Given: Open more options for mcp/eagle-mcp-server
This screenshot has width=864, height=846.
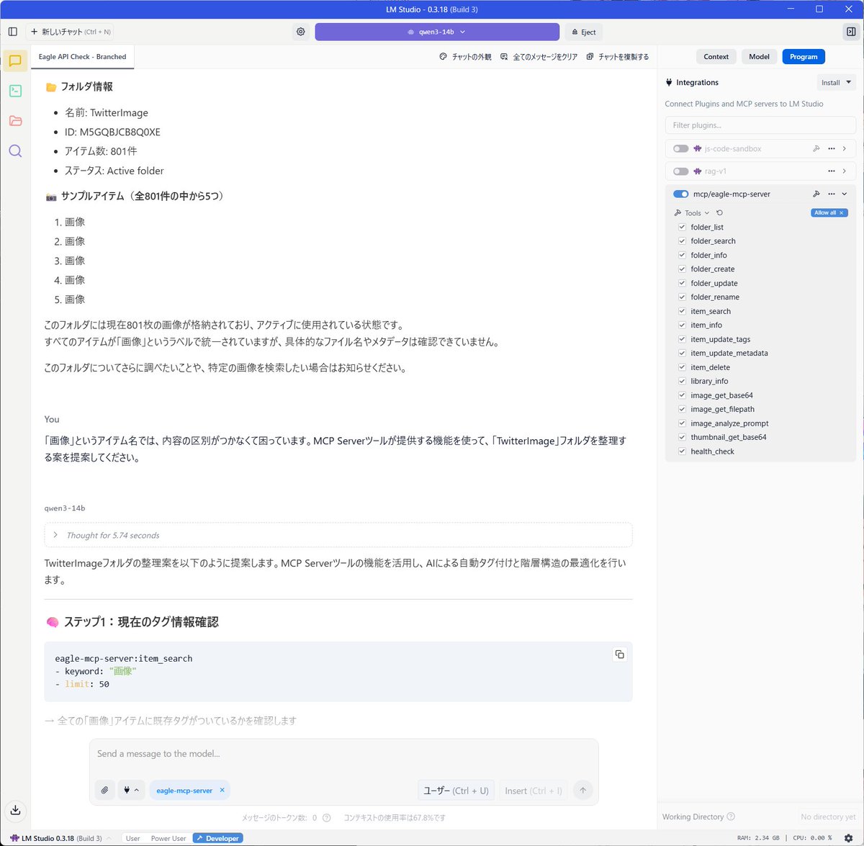Looking at the screenshot, I should (x=832, y=194).
